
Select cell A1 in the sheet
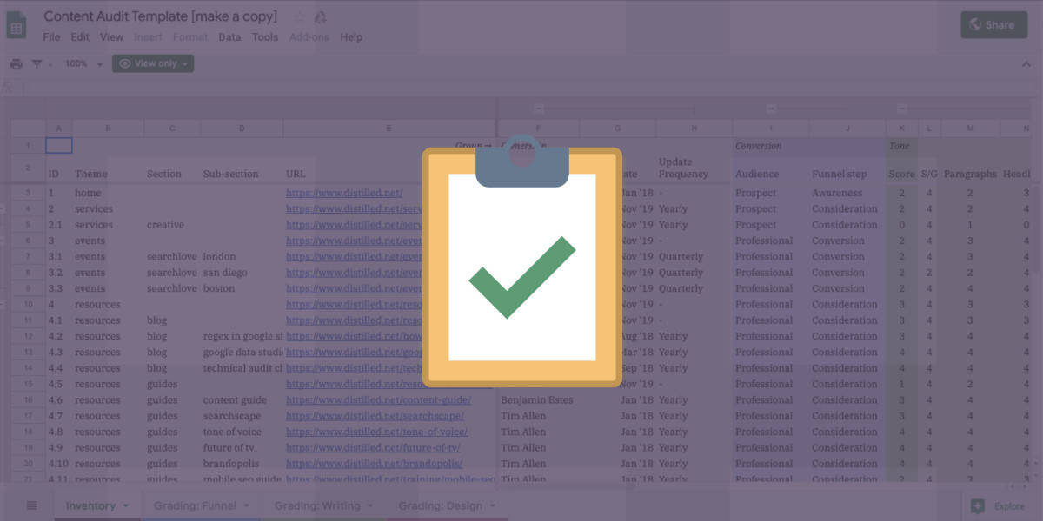tap(58, 144)
